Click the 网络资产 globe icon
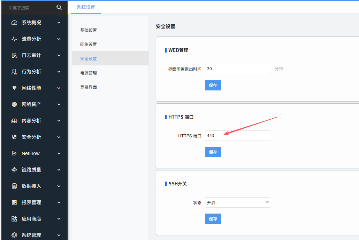359x240 pixels. (x=14, y=104)
